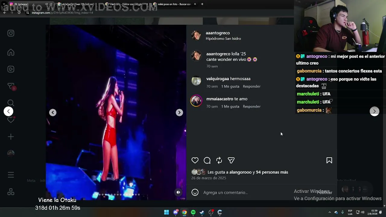Open your profile avatar in the sidebar
386x217 pixels.
point(11,153)
